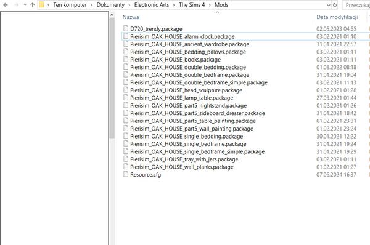Select double_bedframe.package file icon

126,74
